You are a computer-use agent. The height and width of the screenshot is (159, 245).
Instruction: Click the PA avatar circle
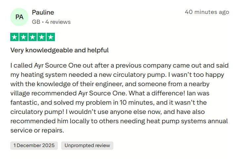click(20, 17)
